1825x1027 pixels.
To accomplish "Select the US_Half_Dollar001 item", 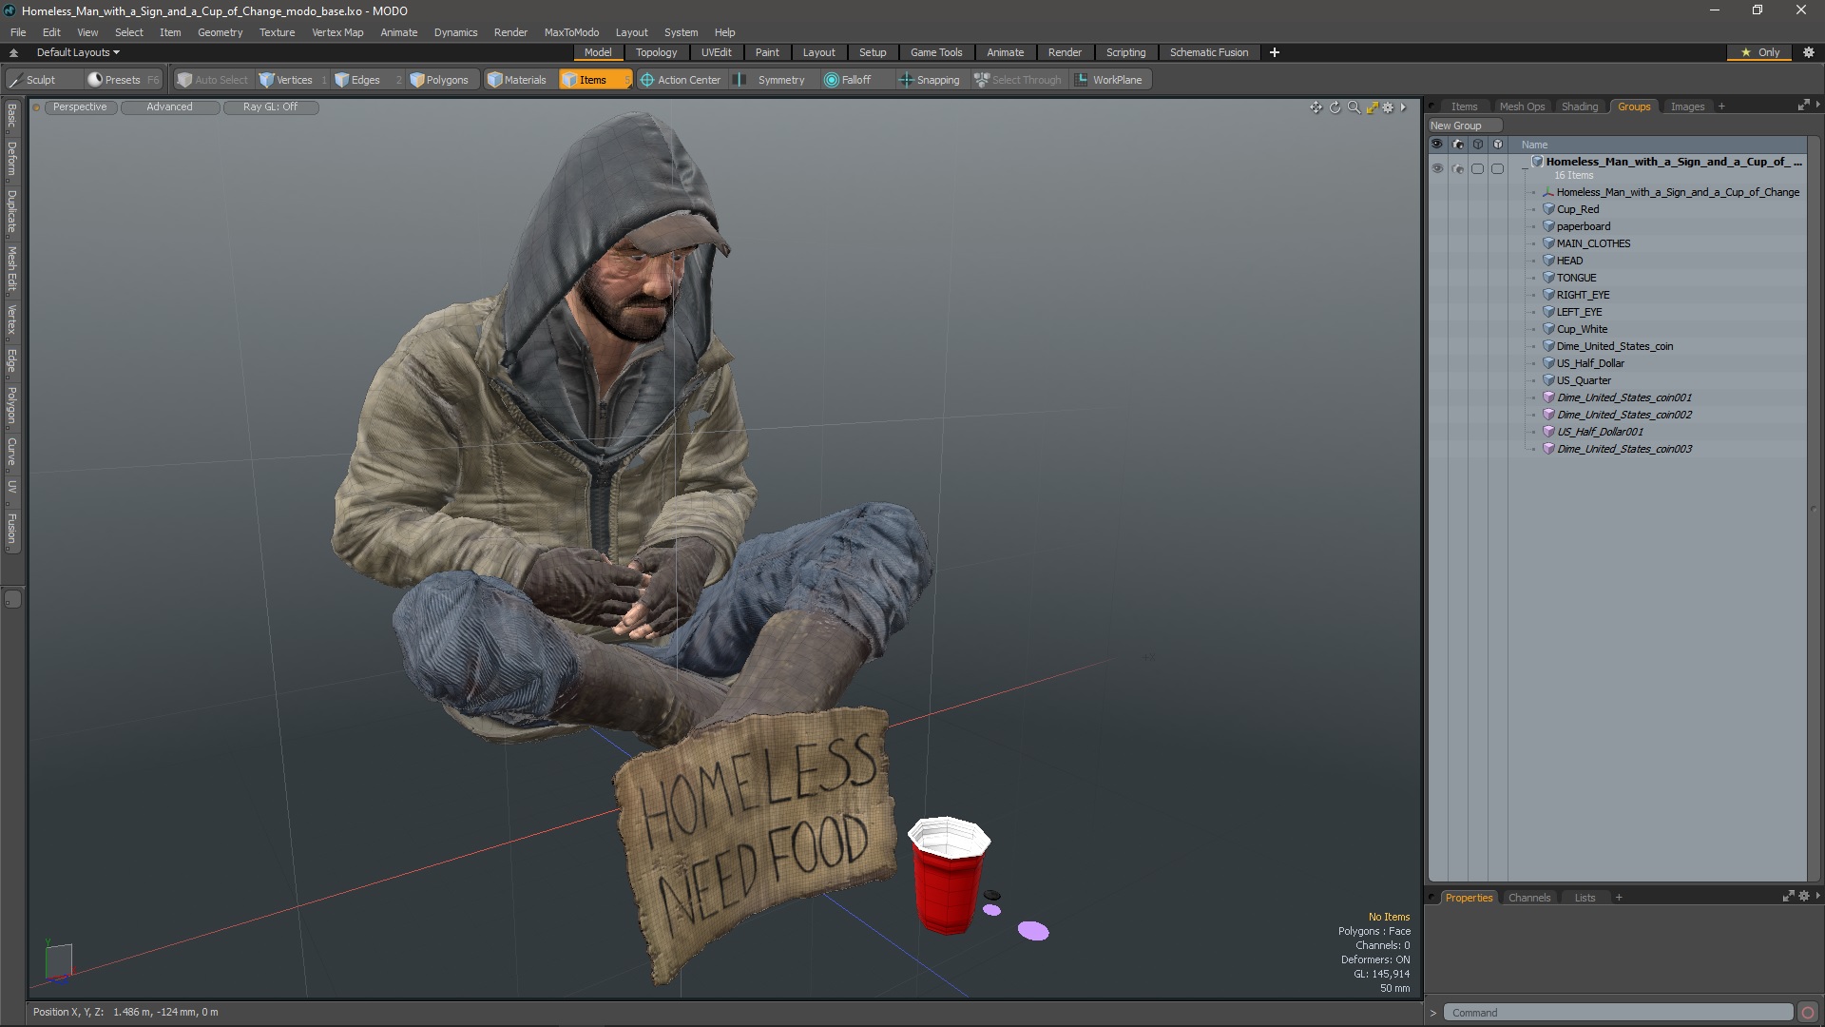I will click(1599, 432).
